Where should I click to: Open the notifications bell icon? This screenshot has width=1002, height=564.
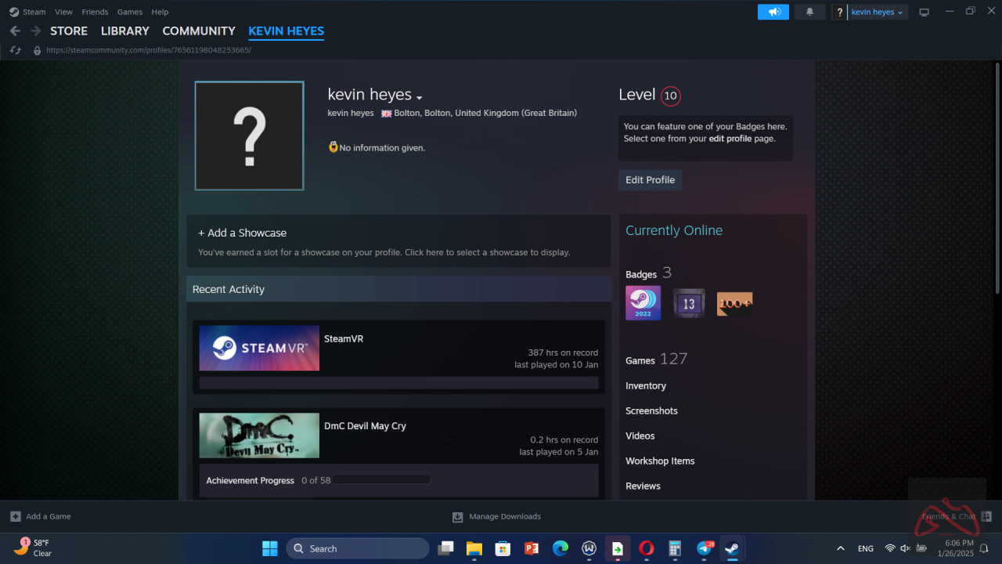[809, 12]
